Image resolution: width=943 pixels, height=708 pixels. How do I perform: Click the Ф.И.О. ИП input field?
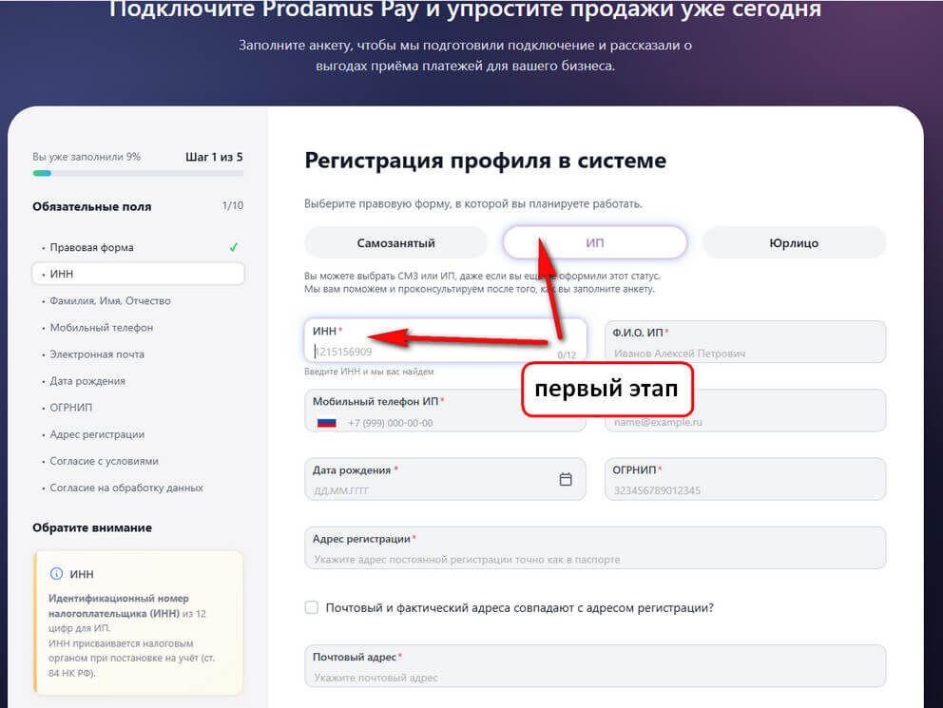click(745, 341)
